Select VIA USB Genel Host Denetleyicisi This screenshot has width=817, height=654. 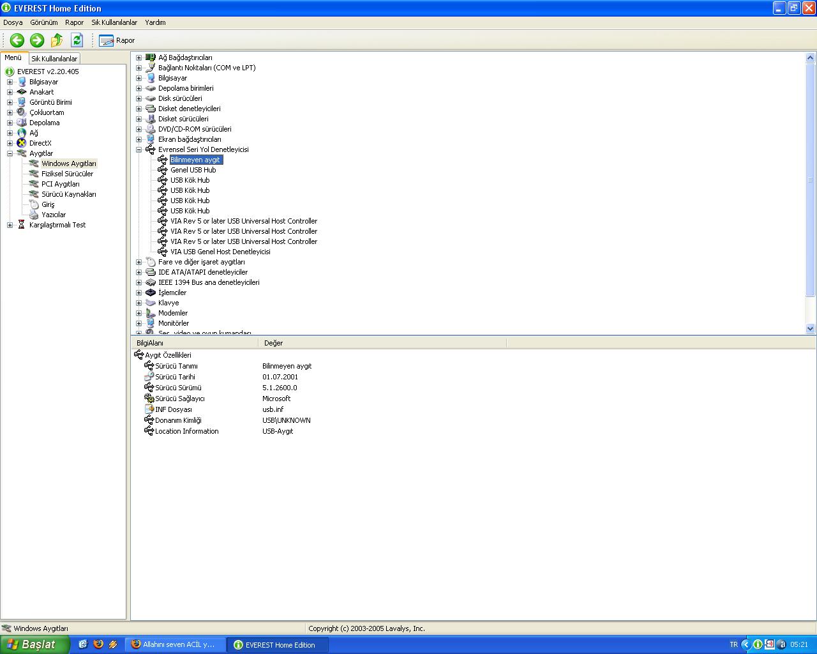[x=220, y=252]
